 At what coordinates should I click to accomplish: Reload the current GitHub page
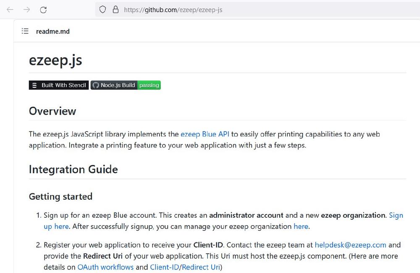point(43,10)
